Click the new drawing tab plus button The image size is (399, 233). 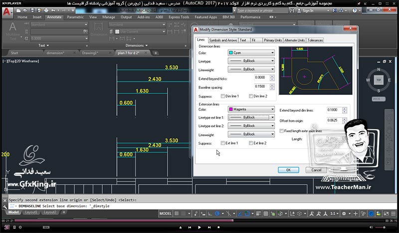pyautogui.click(x=156, y=53)
